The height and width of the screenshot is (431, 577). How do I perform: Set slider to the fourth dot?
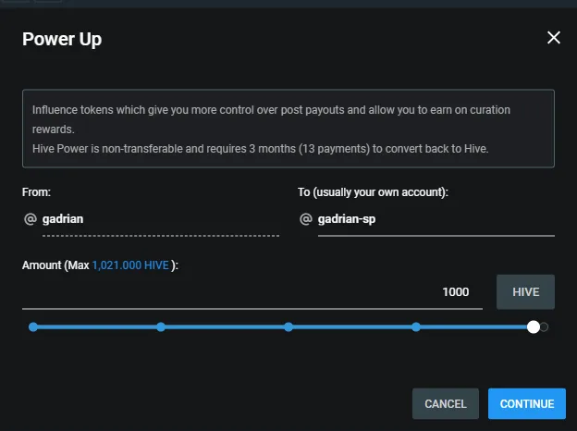click(x=416, y=326)
